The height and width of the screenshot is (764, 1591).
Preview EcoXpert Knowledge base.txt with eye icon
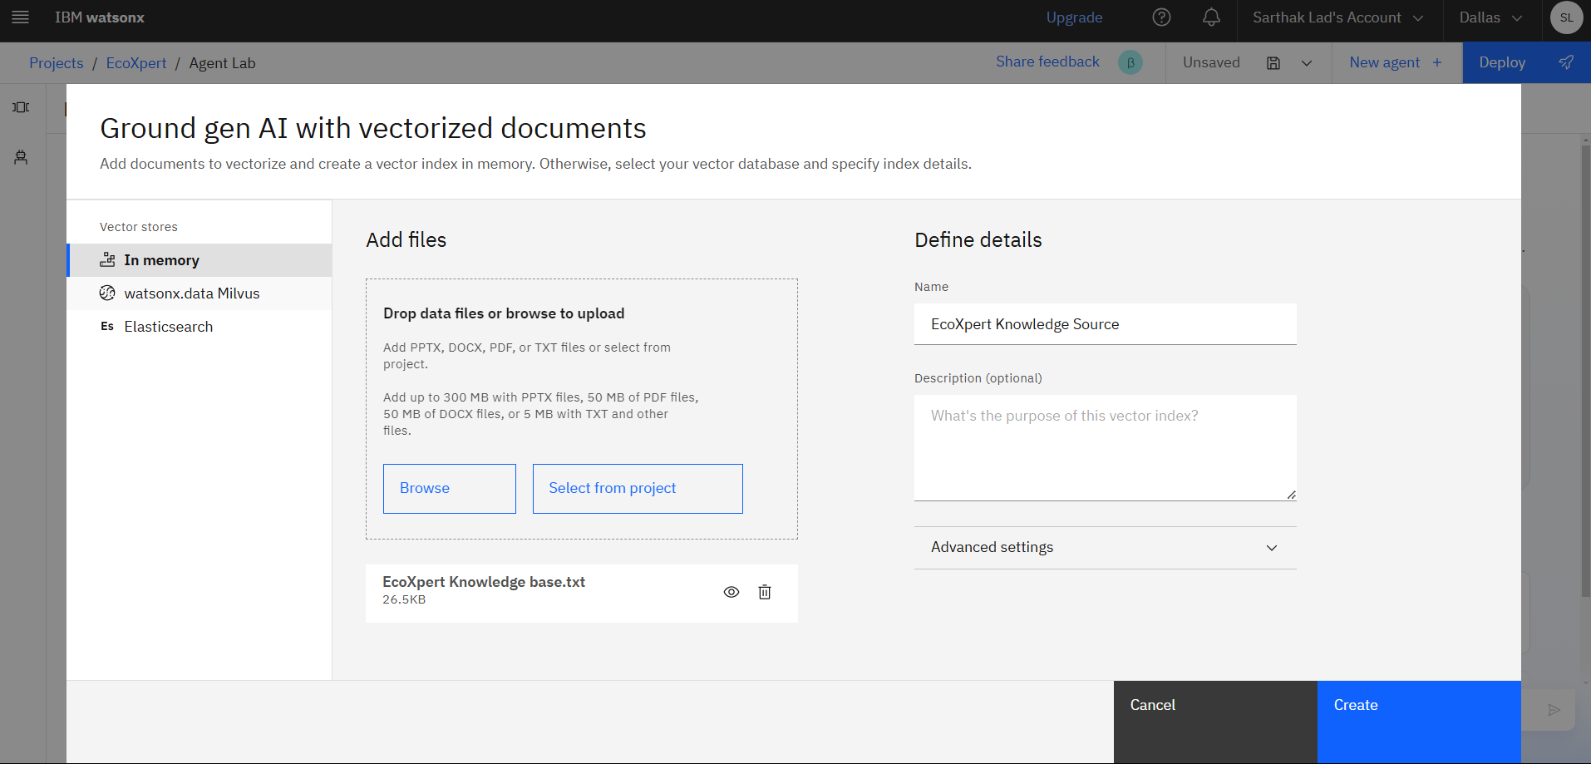[x=731, y=592]
